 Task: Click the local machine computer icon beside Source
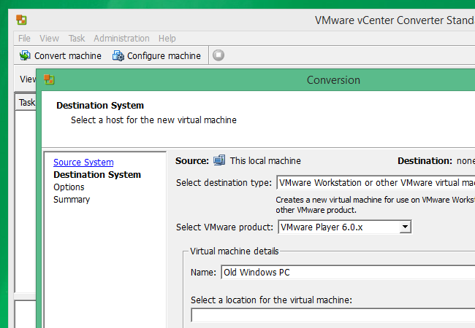pyautogui.click(x=219, y=160)
